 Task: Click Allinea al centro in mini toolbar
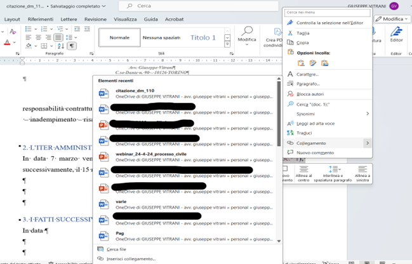(x=303, y=174)
